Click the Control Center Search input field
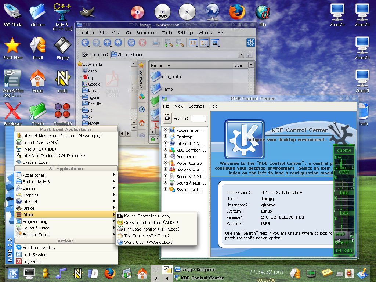This screenshot has height=282, width=376. (198, 118)
